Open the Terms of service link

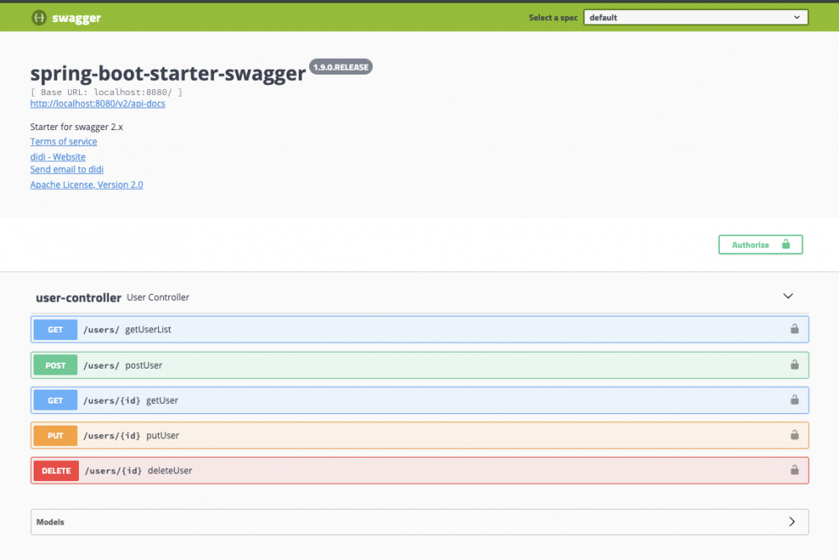coord(63,141)
